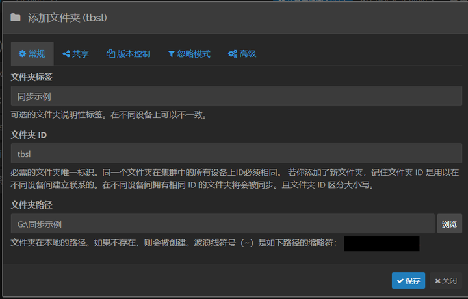Open the 版本控制 versioning tab

(x=128, y=54)
